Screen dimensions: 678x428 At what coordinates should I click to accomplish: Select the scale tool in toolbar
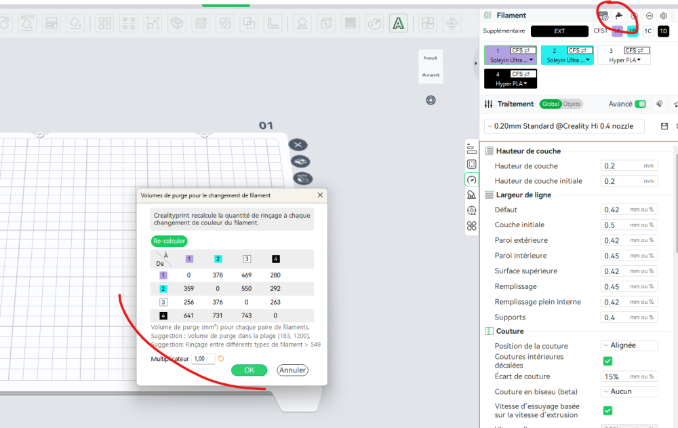pyautogui.click(x=153, y=23)
